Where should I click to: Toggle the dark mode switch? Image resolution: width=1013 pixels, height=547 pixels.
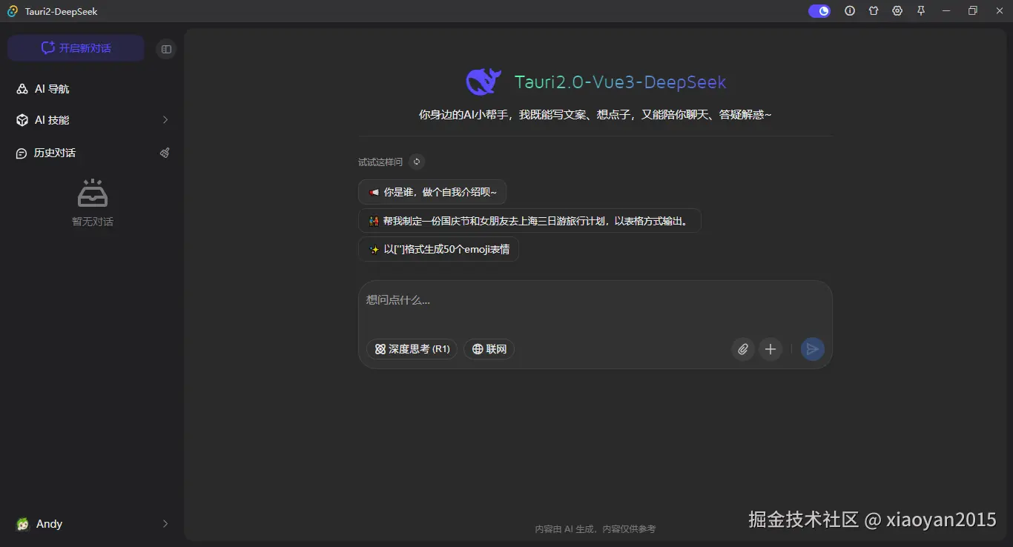click(x=819, y=10)
